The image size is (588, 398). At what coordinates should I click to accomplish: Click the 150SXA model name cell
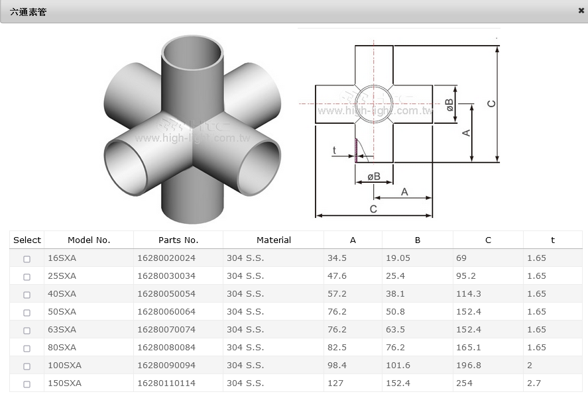(x=64, y=383)
